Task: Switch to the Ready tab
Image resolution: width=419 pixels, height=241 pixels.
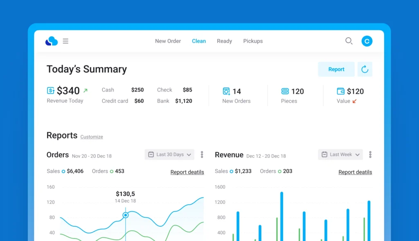Action: tap(224, 41)
